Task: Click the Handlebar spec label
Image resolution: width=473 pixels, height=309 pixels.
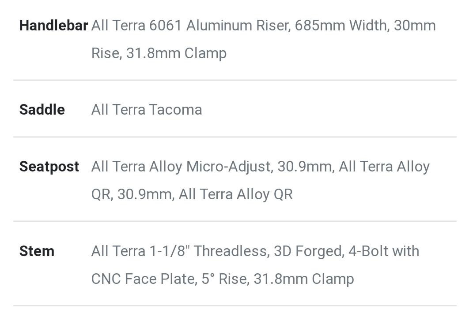Action: coord(53,26)
